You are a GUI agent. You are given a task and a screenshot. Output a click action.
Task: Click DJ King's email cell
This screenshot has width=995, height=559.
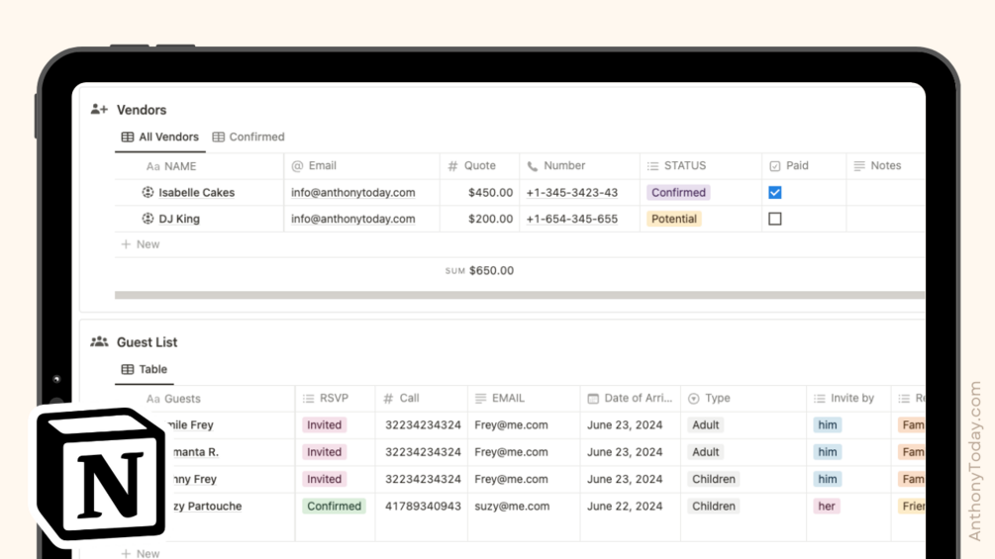(x=361, y=219)
